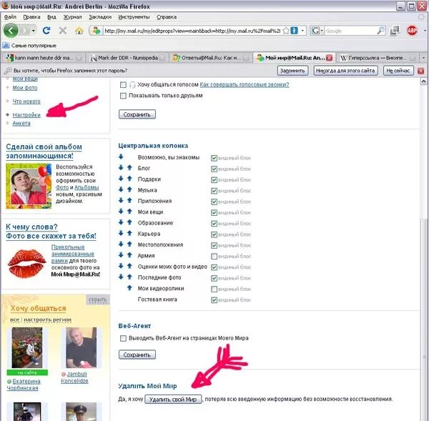Viewport: 429px width, 421px height.
Task: Click the site identity icon in address bar
Action: [x=97, y=31]
